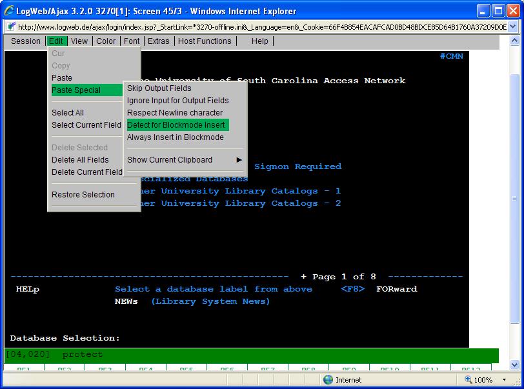
Task: Click the #CMN indicator at top right
Action: click(x=452, y=56)
